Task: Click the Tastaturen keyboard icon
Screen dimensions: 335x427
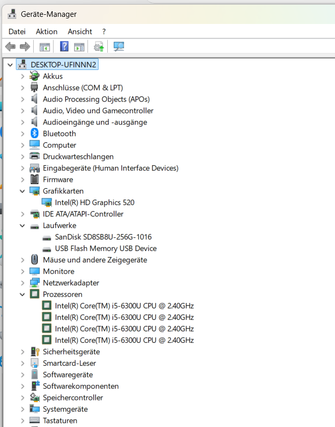Action: [x=35, y=420]
